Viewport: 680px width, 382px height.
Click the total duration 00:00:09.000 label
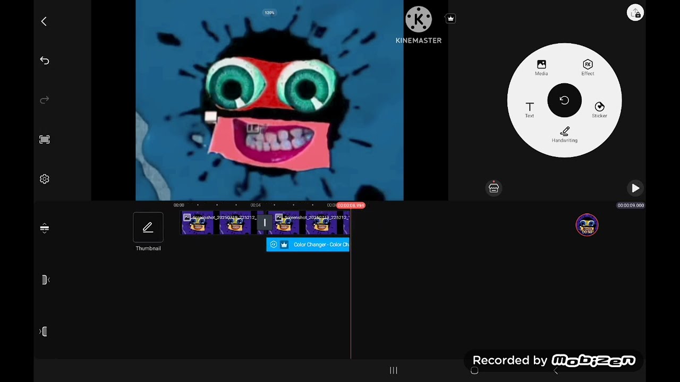[631, 205]
